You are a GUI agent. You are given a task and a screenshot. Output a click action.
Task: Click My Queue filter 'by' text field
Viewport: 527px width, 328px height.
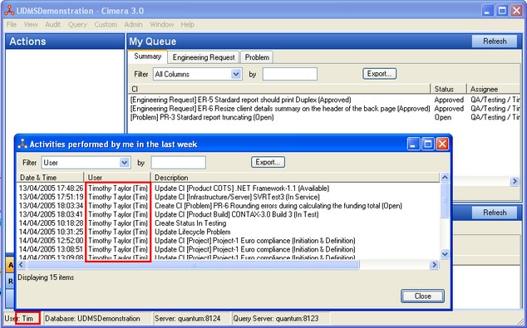[x=290, y=74]
